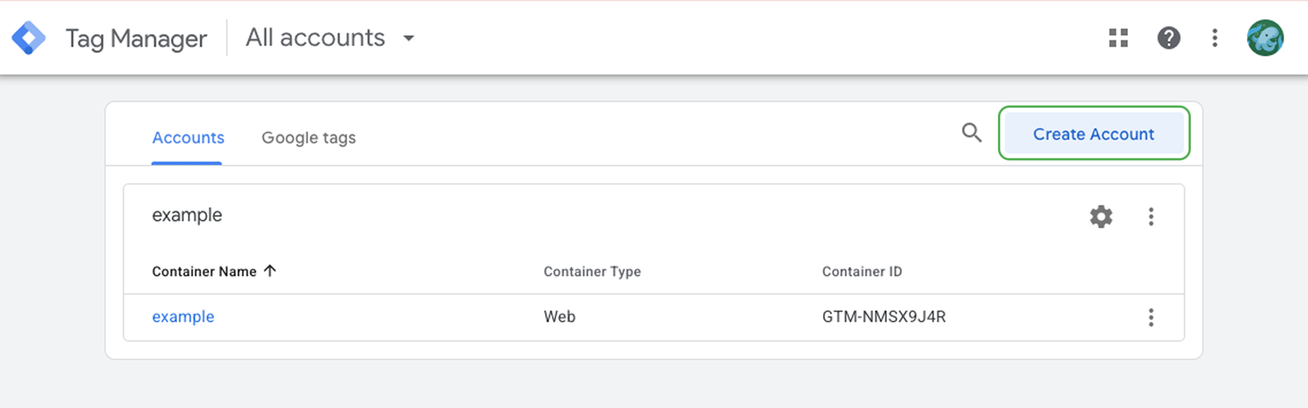The image size is (1308, 408).
Task: Open the Help question mark icon
Action: pos(1168,38)
